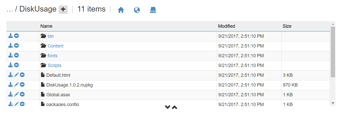
Task: Click the home icon in the breadcrumb bar
Action: click(121, 10)
